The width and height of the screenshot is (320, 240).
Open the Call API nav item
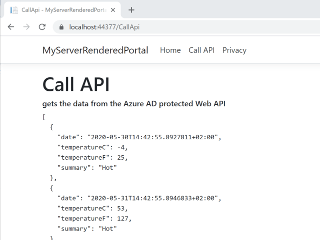(x=201, y=50)
